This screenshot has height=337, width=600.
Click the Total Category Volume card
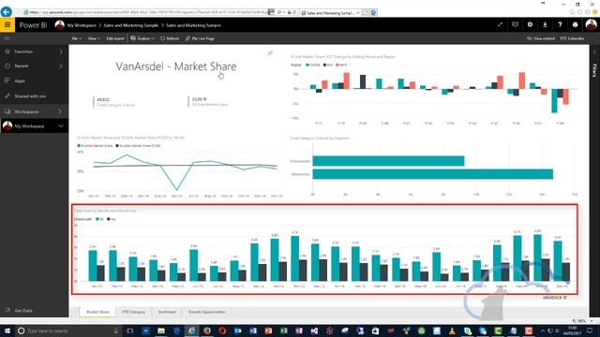tap(115, 102)
